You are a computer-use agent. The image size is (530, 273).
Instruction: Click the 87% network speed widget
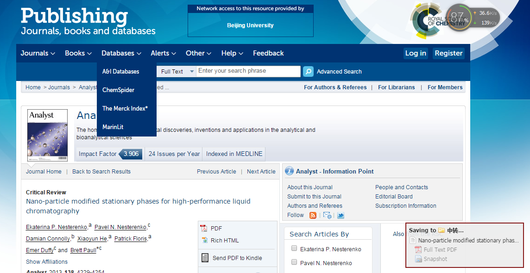tap(473, 18)
